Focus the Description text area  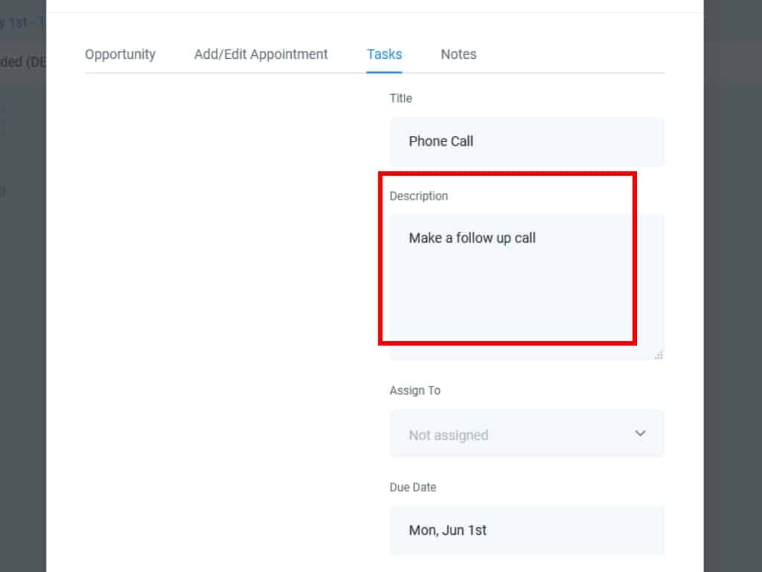coord(526,298)
